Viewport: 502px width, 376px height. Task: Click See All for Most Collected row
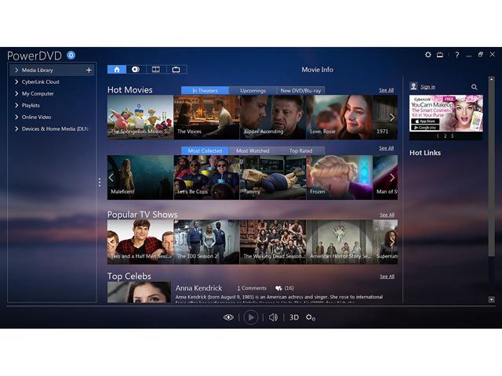pyautogui.click(x=387, y=148)
